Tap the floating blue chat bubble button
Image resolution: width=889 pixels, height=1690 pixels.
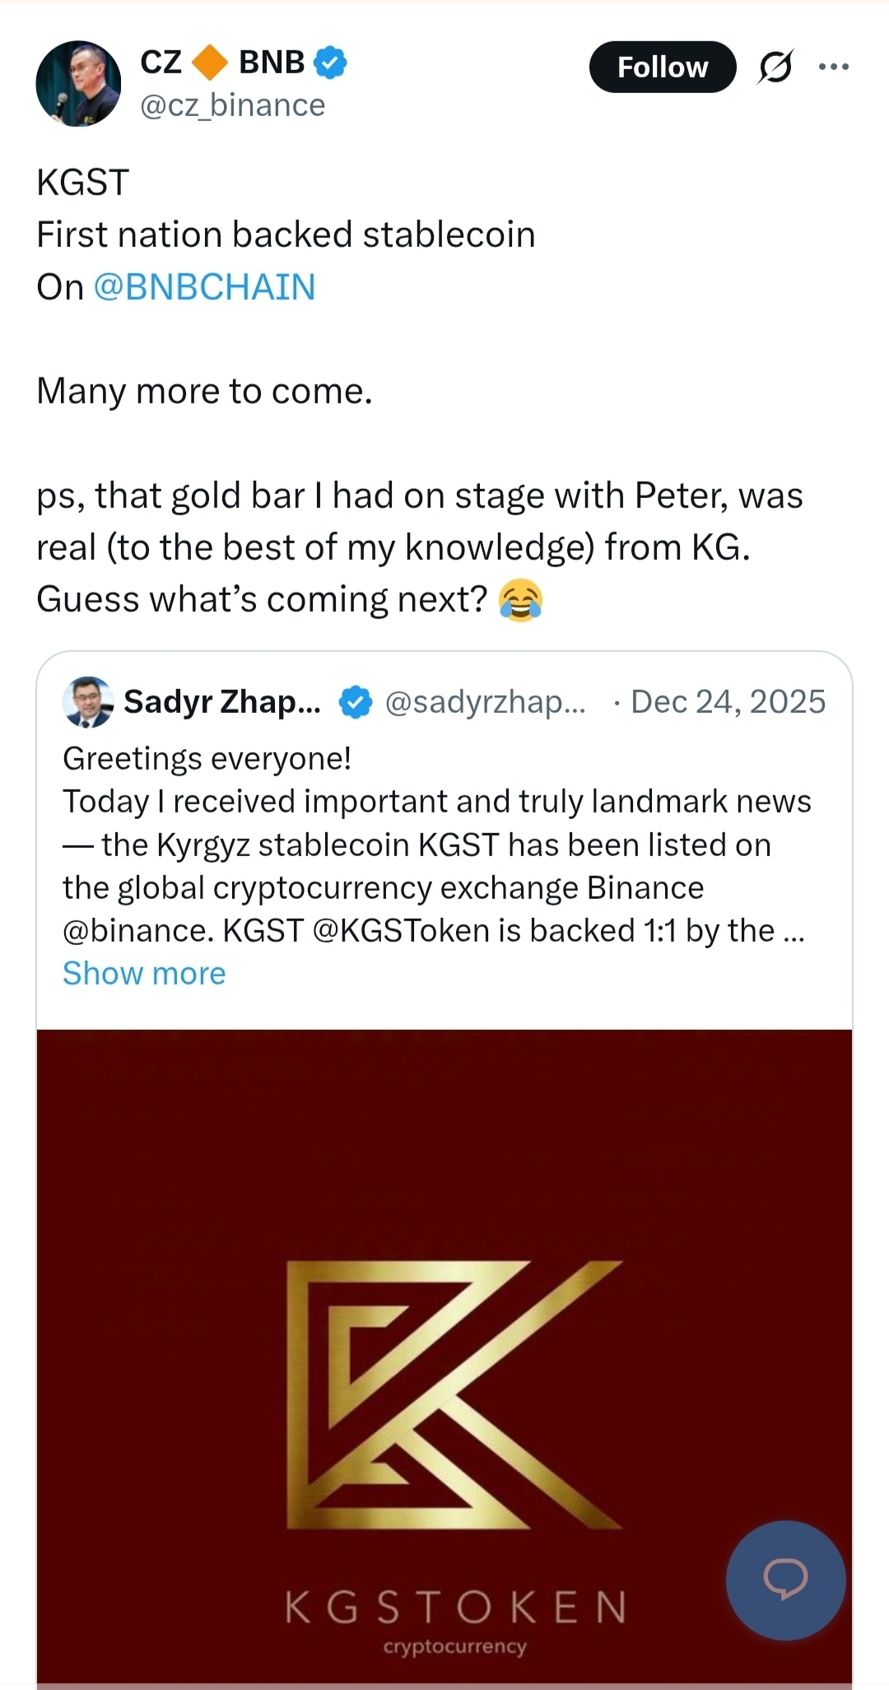tap(785, 1580)
